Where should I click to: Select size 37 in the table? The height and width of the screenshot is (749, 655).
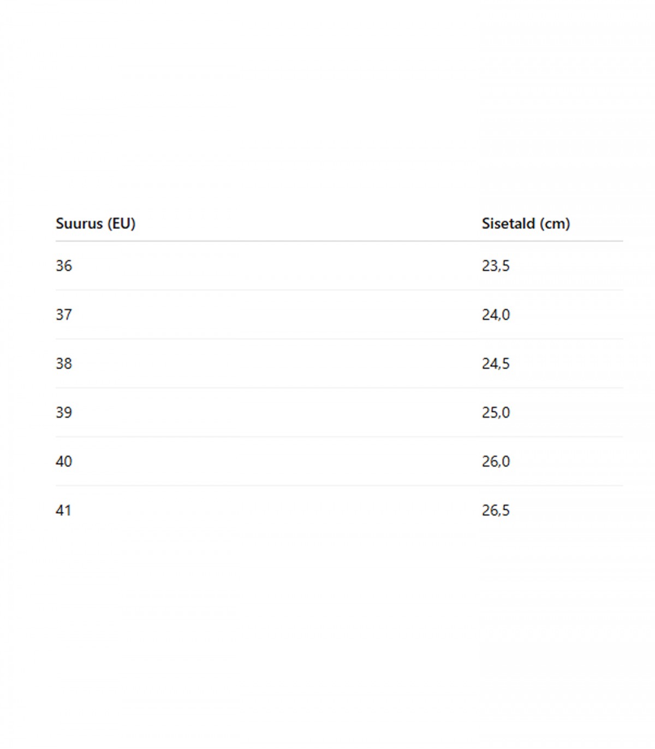pos(64,314)
